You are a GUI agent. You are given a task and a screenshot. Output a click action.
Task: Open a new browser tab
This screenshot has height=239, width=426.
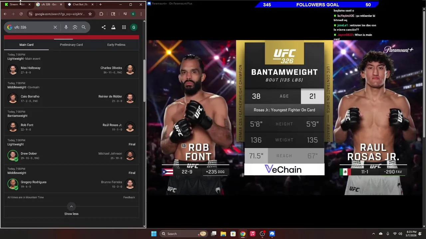101,4
